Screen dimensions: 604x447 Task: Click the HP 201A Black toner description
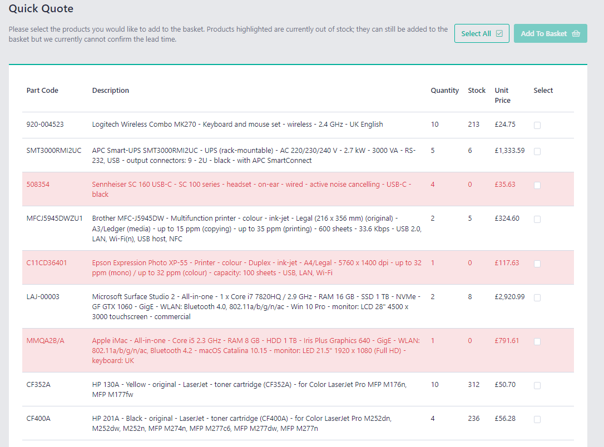pos(241,424)
